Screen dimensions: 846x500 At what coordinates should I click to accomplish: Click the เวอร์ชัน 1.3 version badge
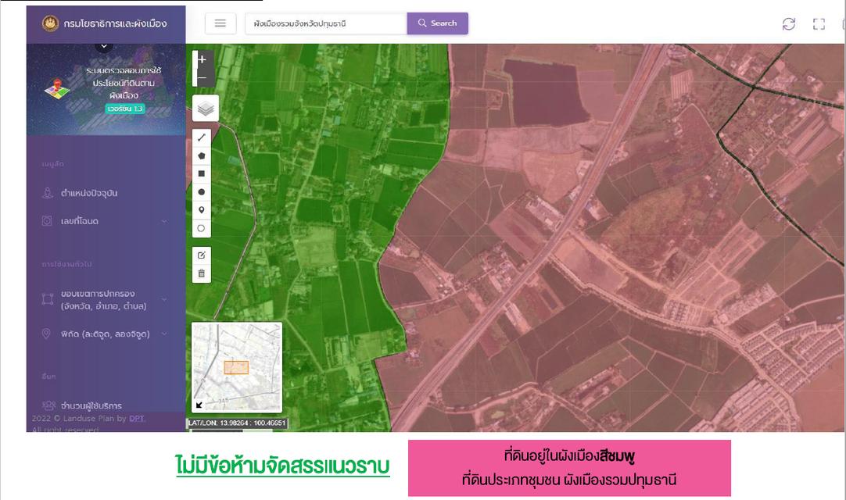124,109
